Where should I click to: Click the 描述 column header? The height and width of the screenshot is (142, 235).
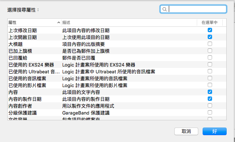coord(129,22)
